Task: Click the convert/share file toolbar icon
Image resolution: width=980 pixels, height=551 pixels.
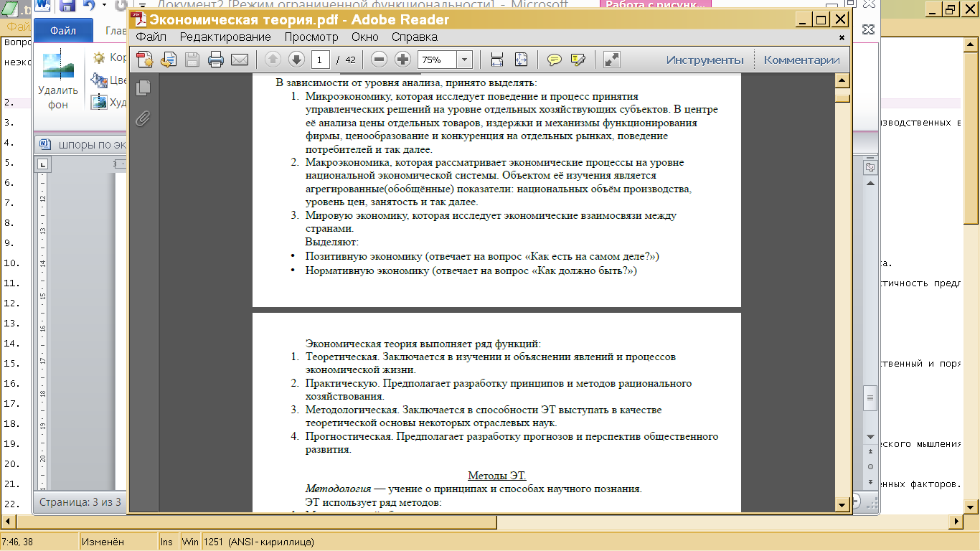Action: 169,60
